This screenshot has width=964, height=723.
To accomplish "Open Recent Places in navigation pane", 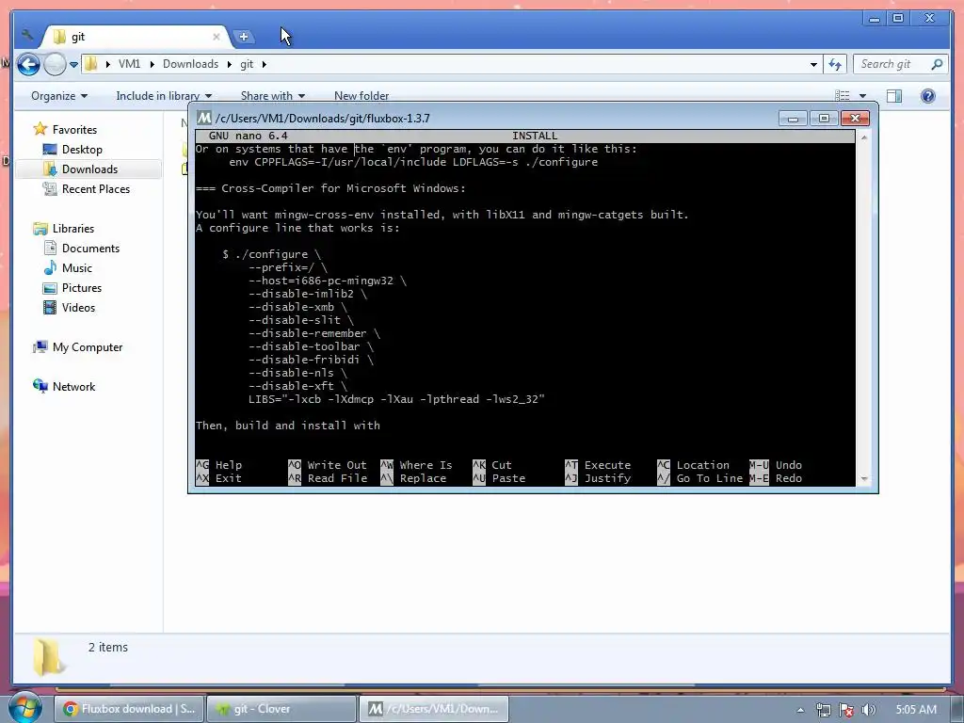I will coord(96,188).
